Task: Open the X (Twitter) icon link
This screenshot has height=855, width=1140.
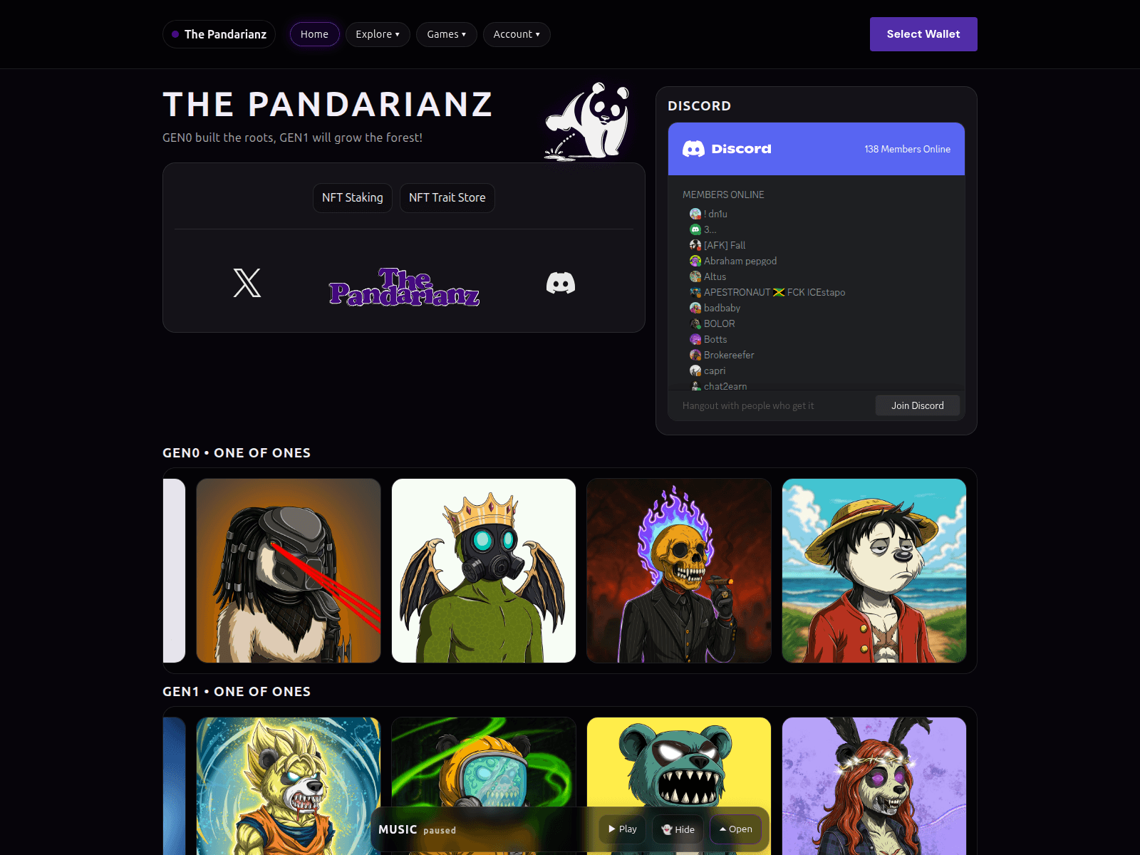Action: tap(247, 283)
